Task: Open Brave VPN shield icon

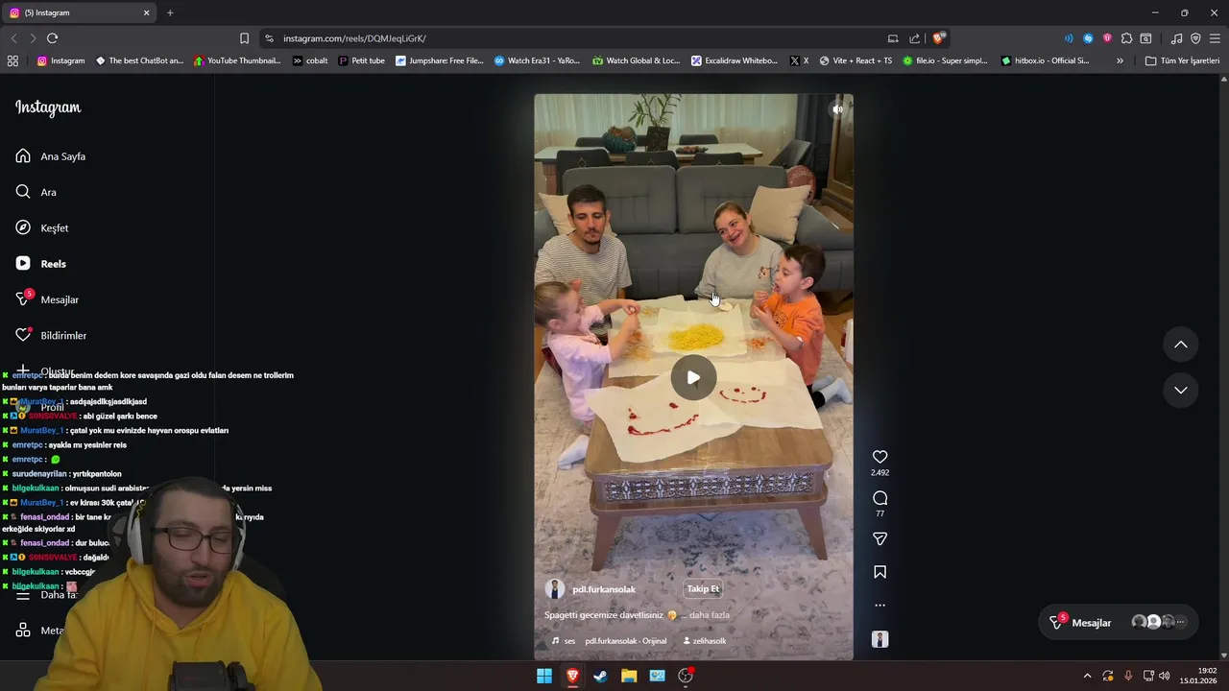Action: point(1195,38)
